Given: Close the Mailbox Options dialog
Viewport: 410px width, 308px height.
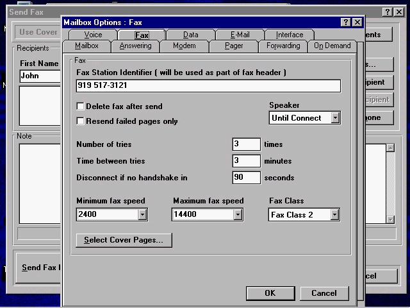Looking at the screenshot, I should [357, 22].
